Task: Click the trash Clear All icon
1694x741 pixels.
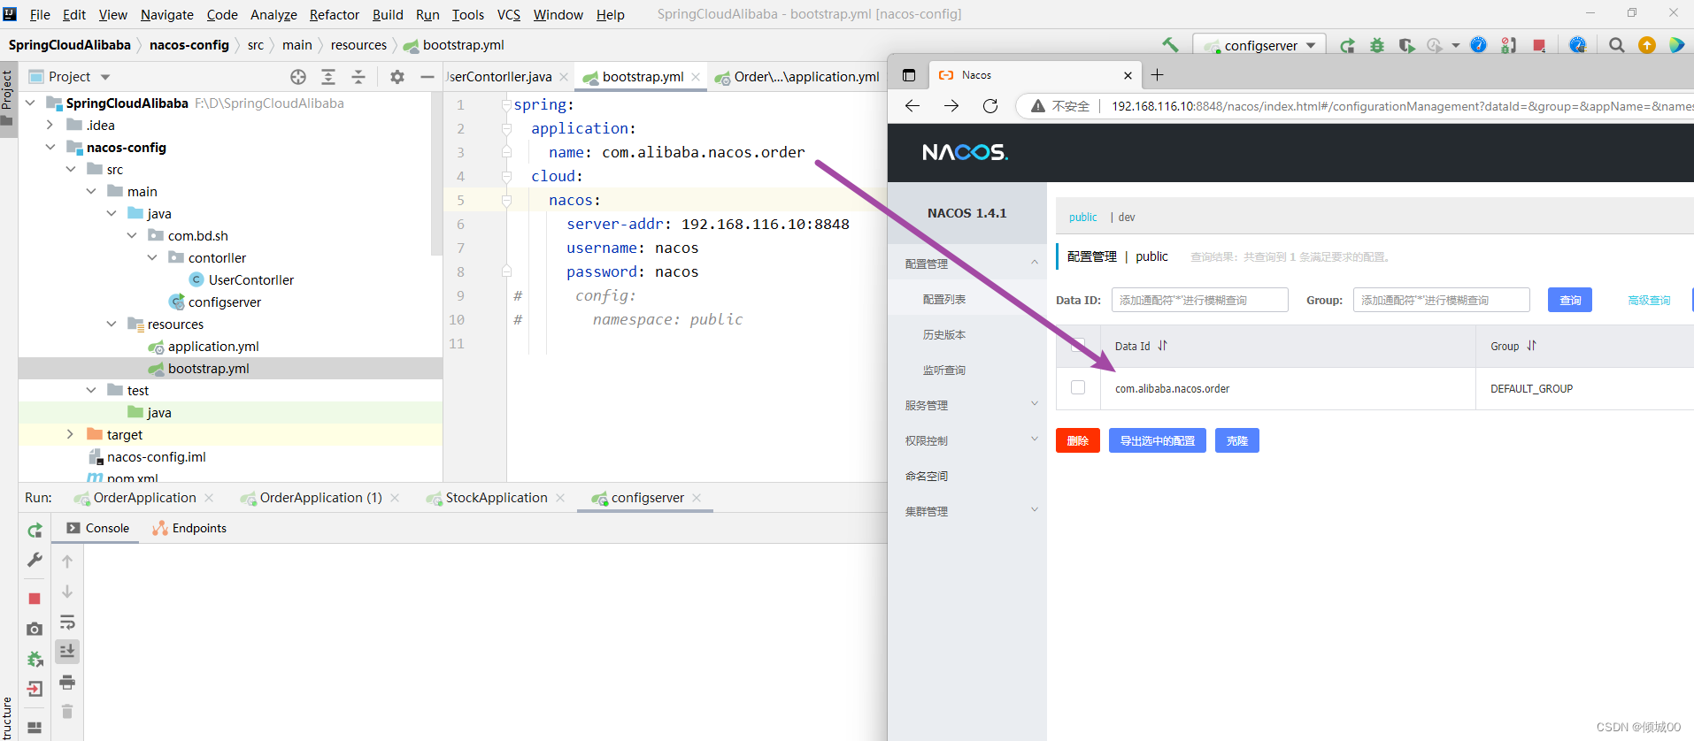Action: [x=67, y=712]
